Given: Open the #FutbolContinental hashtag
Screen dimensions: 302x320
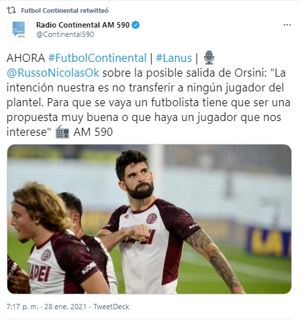Looking at the screenshot, I should click(97, 58).
